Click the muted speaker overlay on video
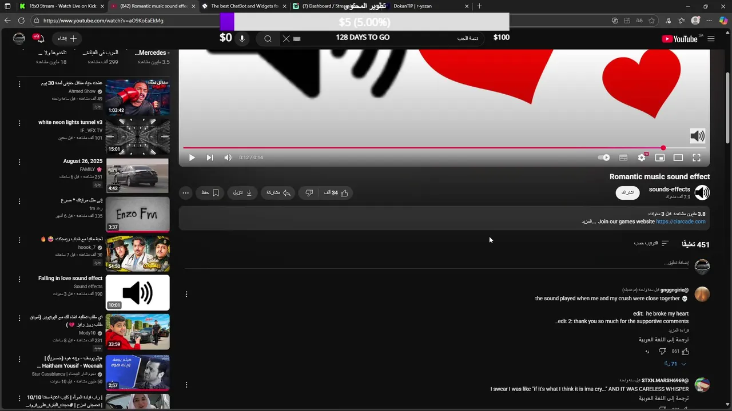This screenshot has width=732, height=411. (x=697, y=136)
